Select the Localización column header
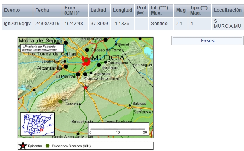This screenshot has height=151, width=244. point(228,11)
